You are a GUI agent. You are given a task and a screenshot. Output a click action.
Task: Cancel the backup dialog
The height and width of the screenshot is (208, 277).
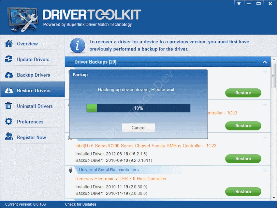tap(138, 127)
